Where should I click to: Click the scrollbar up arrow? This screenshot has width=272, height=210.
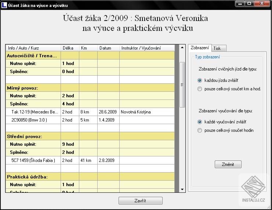tap(182, 47)
